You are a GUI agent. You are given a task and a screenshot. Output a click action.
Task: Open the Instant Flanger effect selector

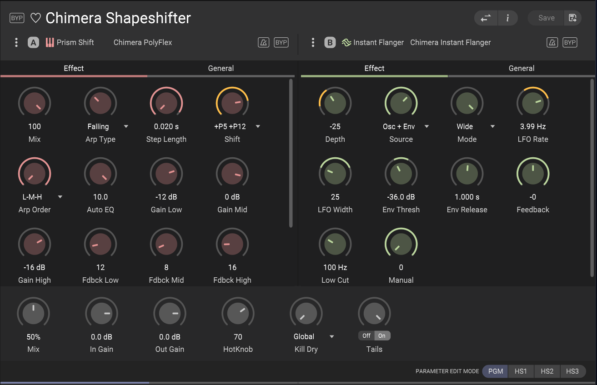378,42
